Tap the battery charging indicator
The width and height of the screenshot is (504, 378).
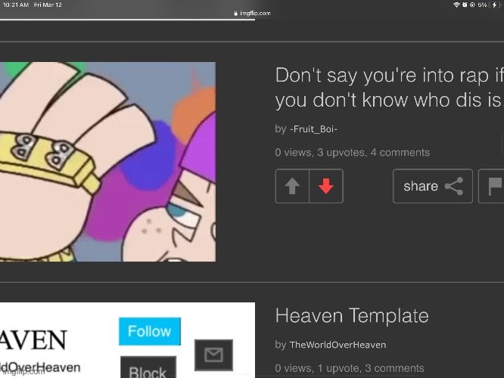tap(495, 5)
